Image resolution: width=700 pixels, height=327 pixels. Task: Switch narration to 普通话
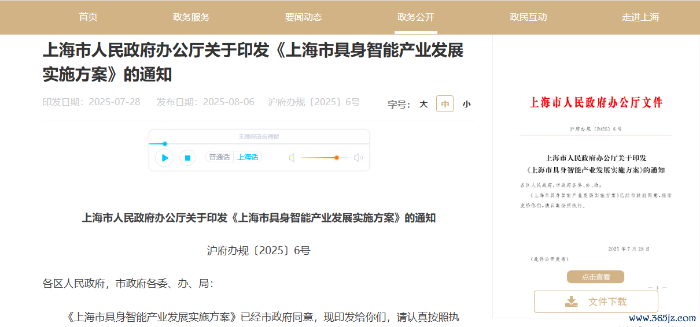pyautogui.click(x=219, y=157)
